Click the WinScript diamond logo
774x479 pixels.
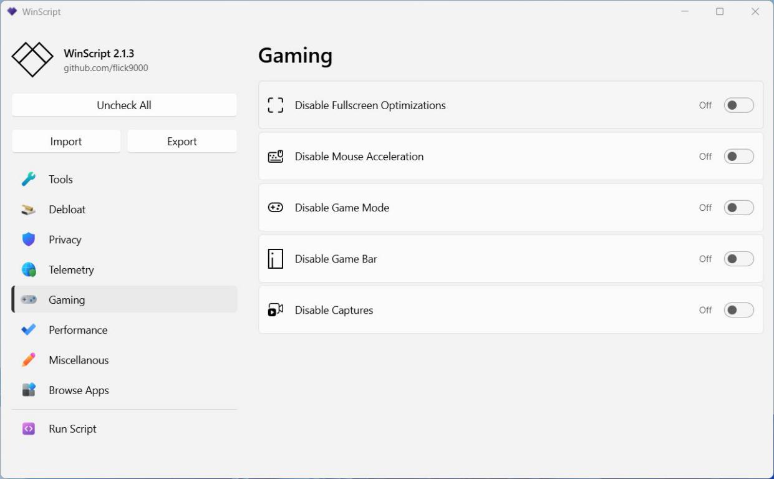point(32,60)
